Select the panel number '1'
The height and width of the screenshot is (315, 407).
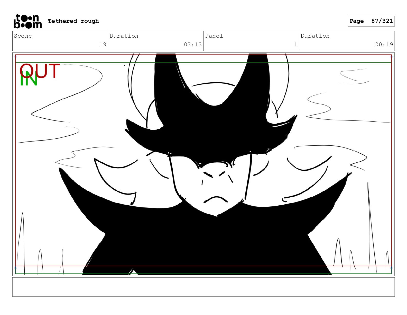click(x=296, y=45)
